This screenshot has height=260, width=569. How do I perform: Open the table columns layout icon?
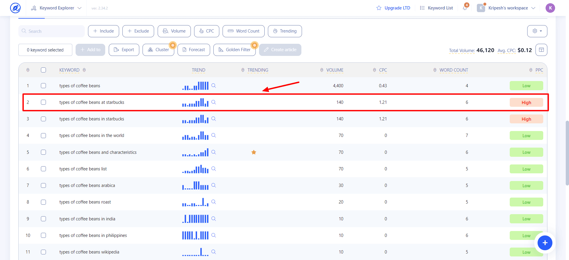[541, 50]
